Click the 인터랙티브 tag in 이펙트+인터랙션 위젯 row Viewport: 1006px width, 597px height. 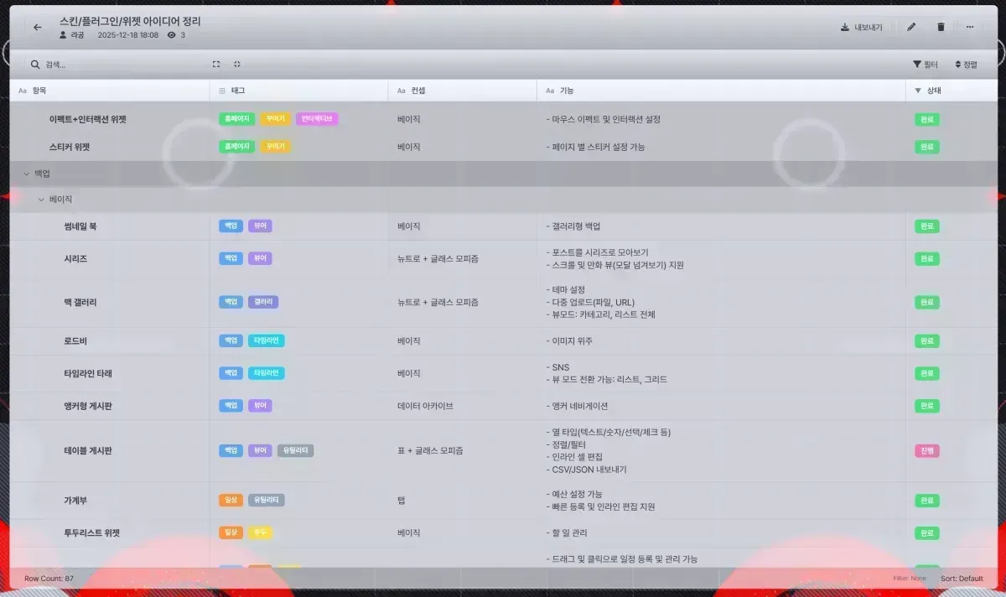[x=317, y=119]
